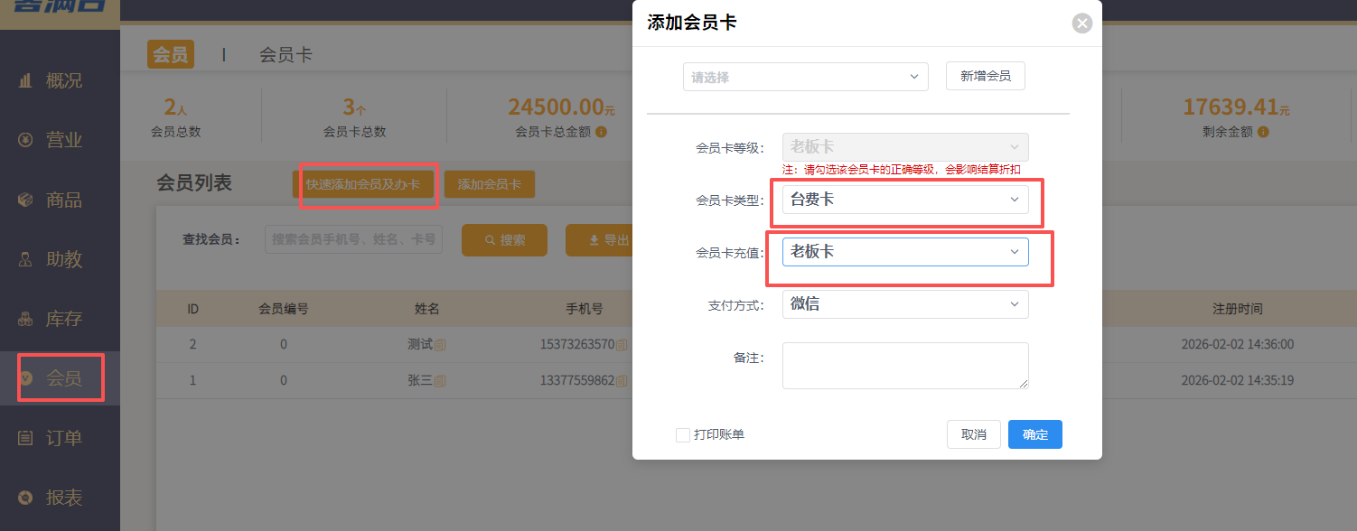The height and width of the screenshot is (531, 1357).
Task: Toggle the 打印账单 checkbox
Action: click(683, 435)
